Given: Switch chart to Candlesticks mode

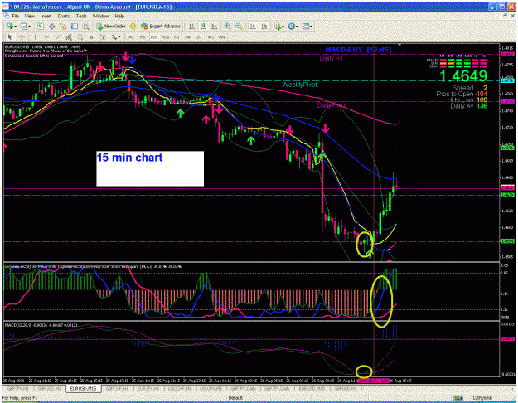Looking at the screenshot, I should [x=203, y=27].
